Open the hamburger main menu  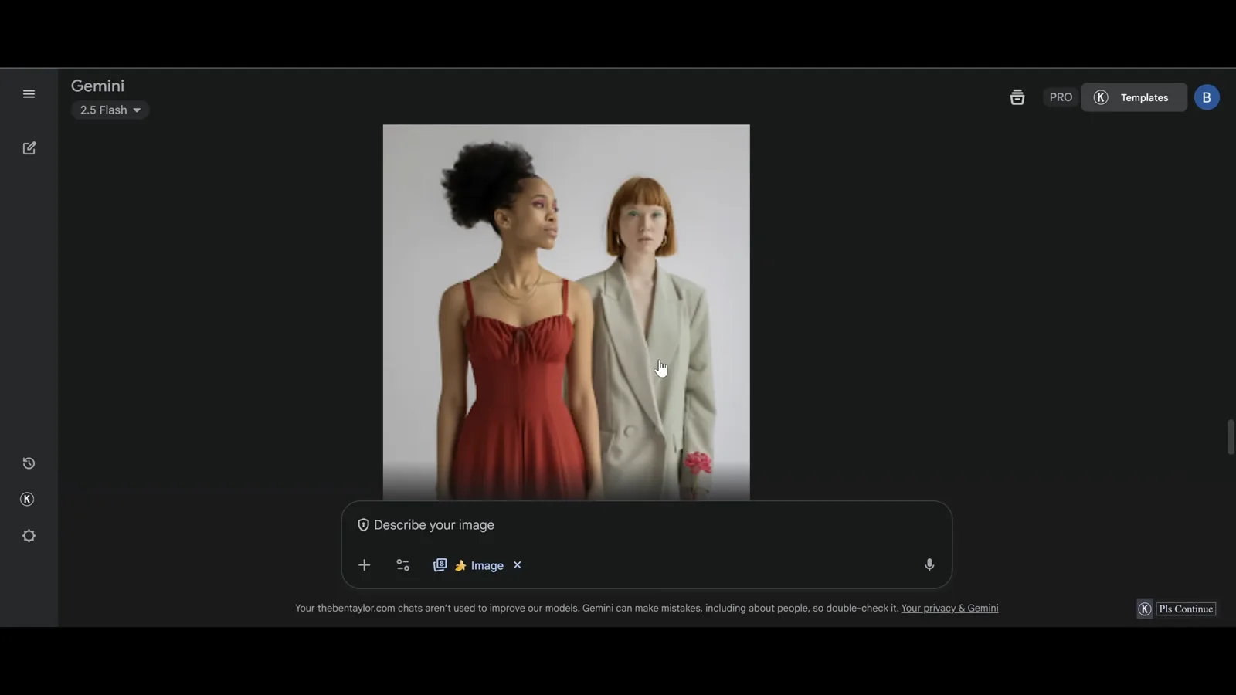click(x=29, y=94)
